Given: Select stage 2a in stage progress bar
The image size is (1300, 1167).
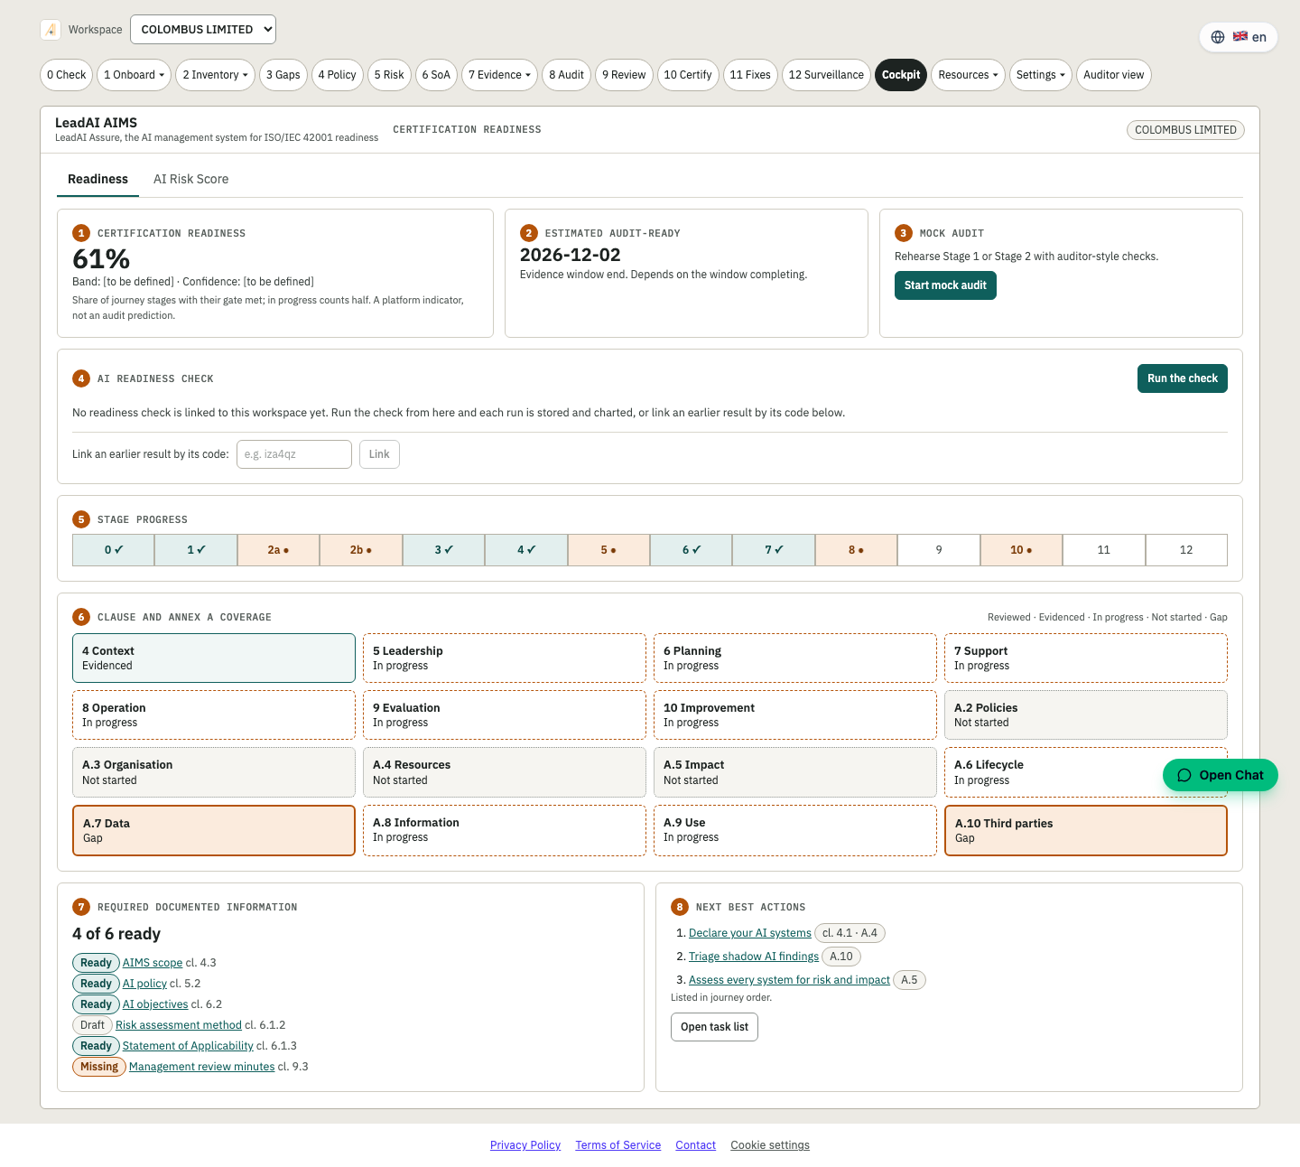Looking at the screenshot, I should [x=278, y=550].
